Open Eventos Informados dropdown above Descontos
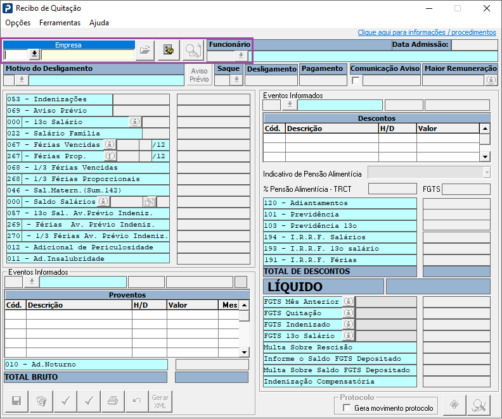 (x=290, y=105)
